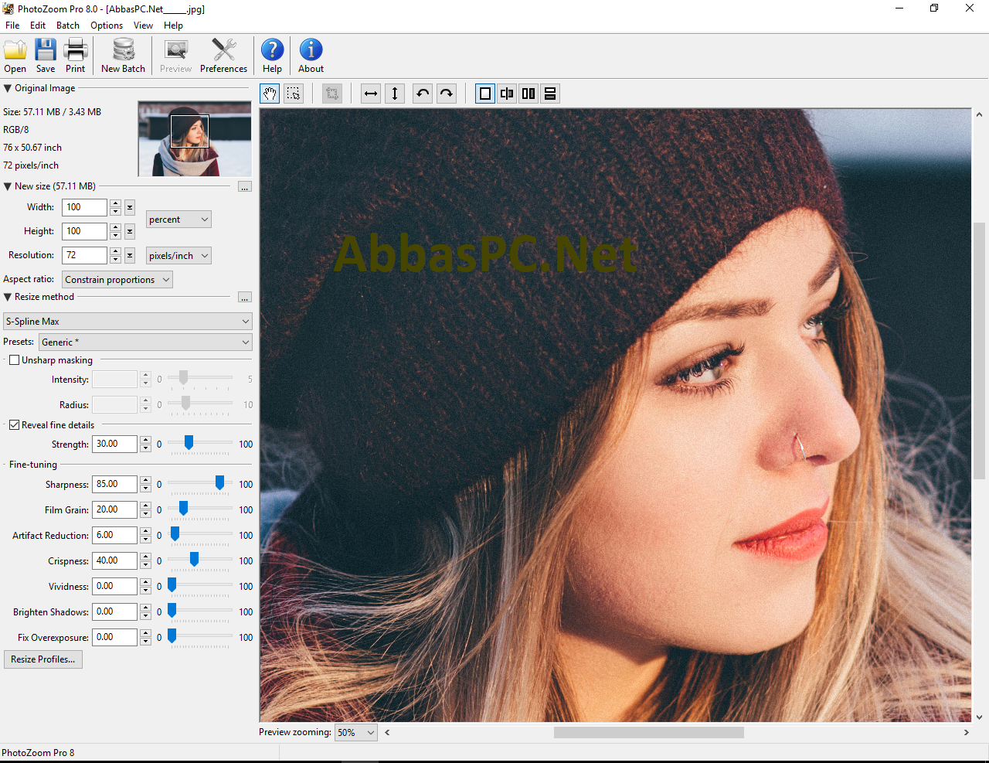Open the Width preset values arrow
The height and width of the screenshot is (763, 989).
(130, 207)
